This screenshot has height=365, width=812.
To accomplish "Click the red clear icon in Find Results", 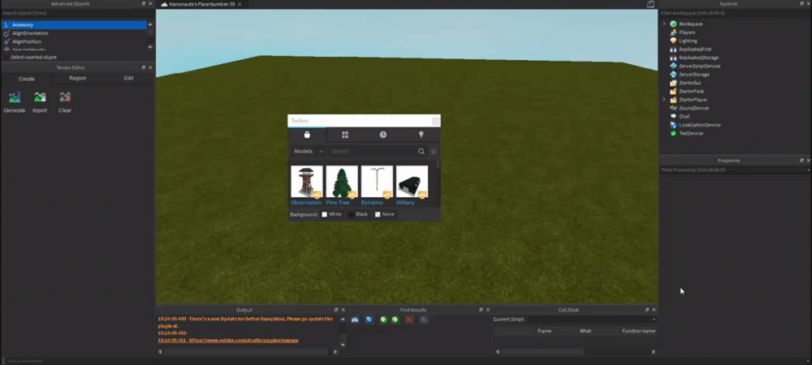I will (x=409, y=320).
